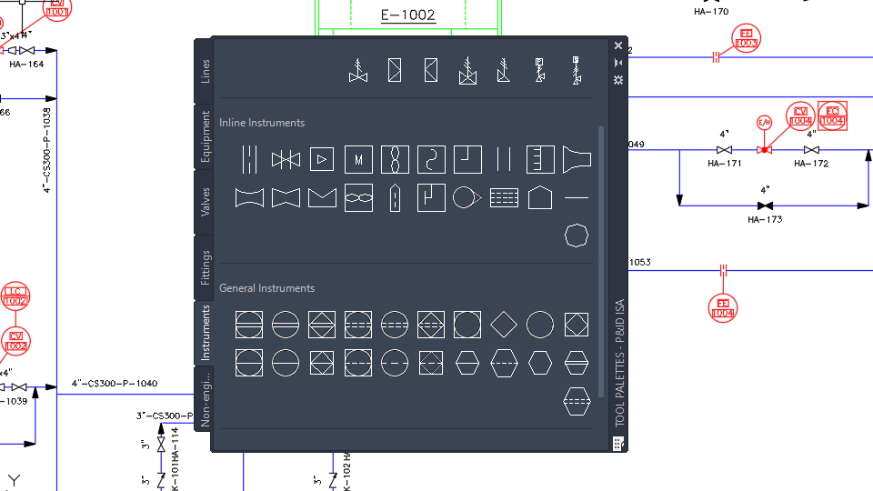Select the Inline Instruments section heading
Image resolution: width=873 pixels, height=491 pixels.
coord(262,123)
